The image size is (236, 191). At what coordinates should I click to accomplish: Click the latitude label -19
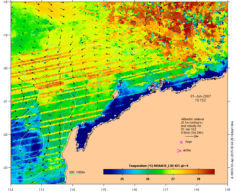point(5,35)
